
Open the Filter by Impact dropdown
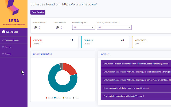pyautogui.click(x=84, y=27)
